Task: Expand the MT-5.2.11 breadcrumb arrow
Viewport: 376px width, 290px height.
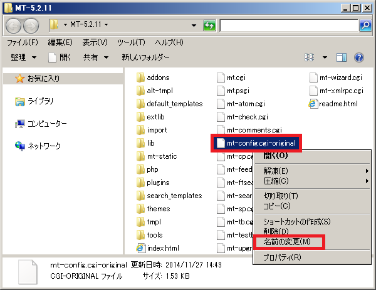Action: pos(107,24)
